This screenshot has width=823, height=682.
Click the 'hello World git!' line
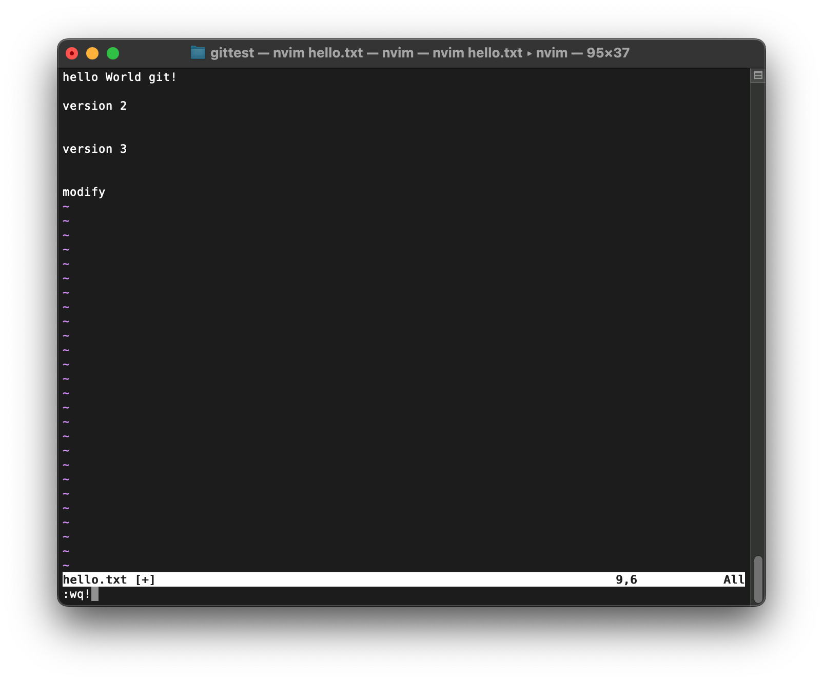pos(120,77)
